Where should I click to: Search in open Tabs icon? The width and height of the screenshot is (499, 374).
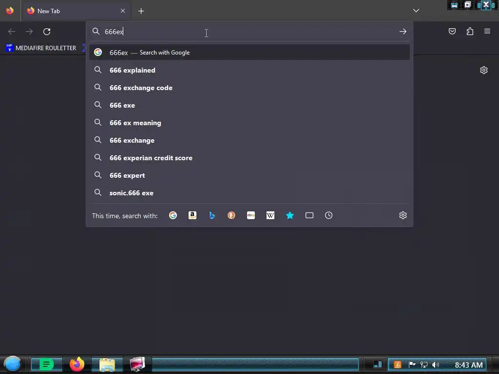click(x=309, y=215)
